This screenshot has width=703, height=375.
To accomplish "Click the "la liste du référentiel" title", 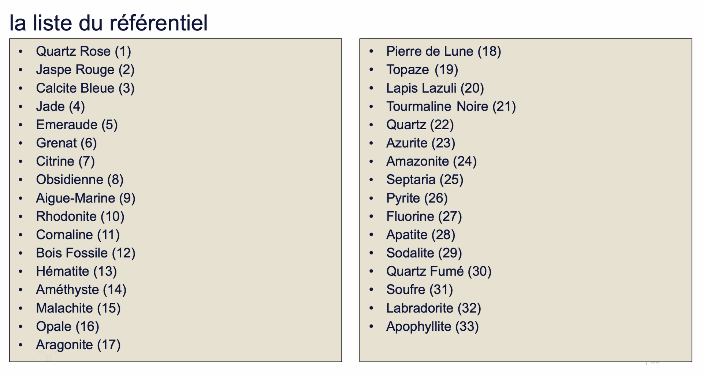I will click(108, 23).
